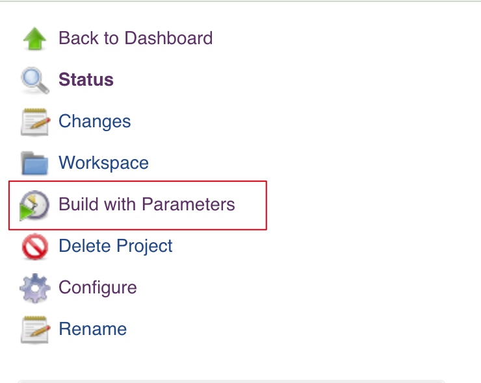Choose the Delete Project text link
The height and width of the screenshot is (383, 481).
(115, 246)
